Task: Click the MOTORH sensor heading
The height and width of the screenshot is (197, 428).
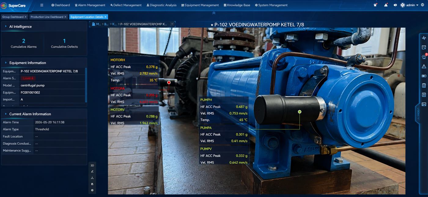Action: 118,60
